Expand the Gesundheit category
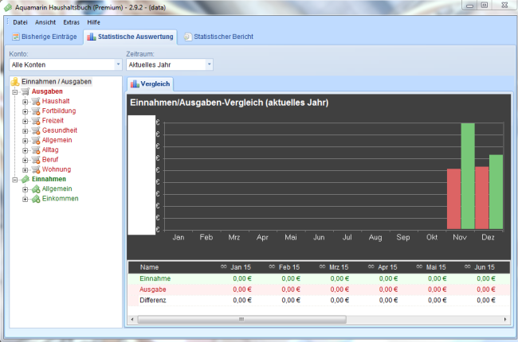This screenshot has height=342, width=518. (x=26, y=131)
